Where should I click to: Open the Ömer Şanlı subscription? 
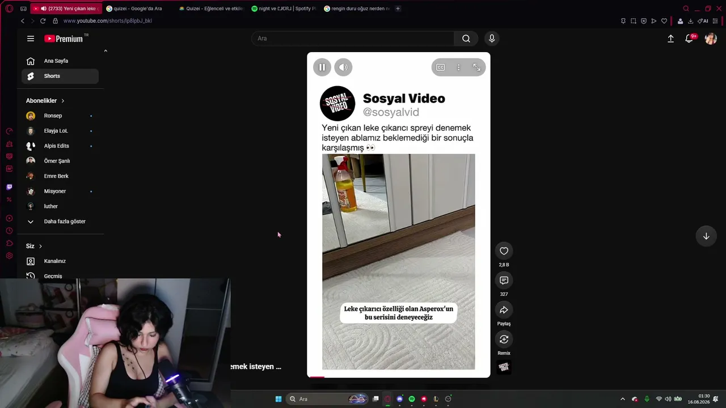point(60,161)
